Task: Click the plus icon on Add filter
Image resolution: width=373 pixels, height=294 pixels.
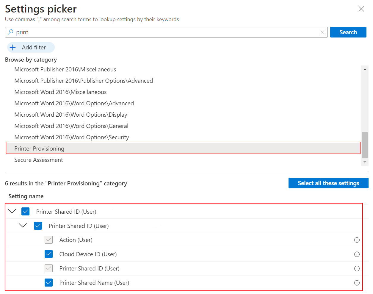Action: click(12, 47)
